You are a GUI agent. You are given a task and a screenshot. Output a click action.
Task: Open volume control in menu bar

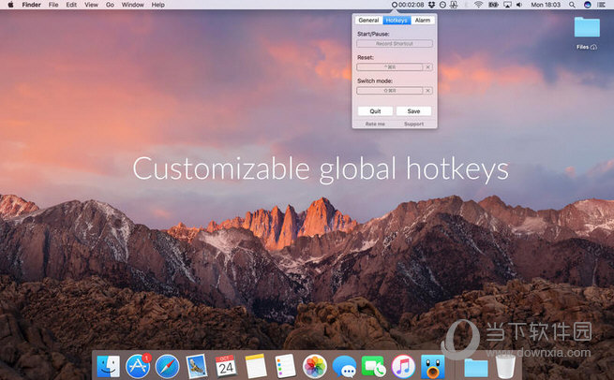519,5
